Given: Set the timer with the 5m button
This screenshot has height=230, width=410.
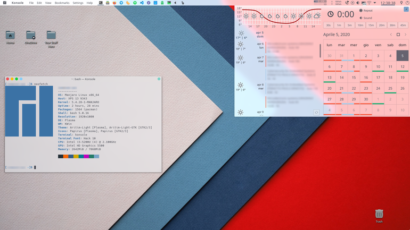Looking at the screenshot, I should (x=350, y=25).
